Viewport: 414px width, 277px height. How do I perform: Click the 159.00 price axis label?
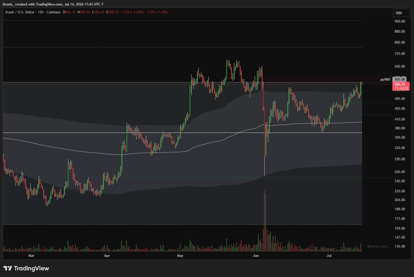(400, 229)
